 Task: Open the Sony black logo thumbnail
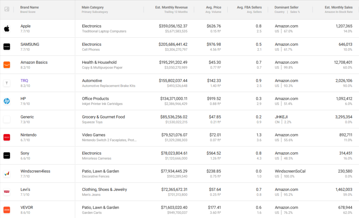[x=7, y=155]
